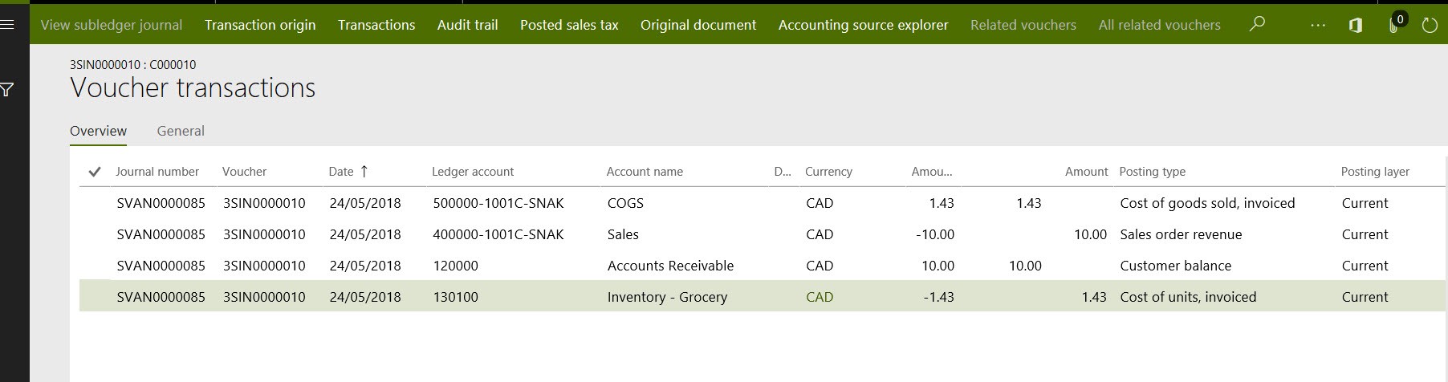
Task: Click the Posted sales tax button
Action: (569, 25)
